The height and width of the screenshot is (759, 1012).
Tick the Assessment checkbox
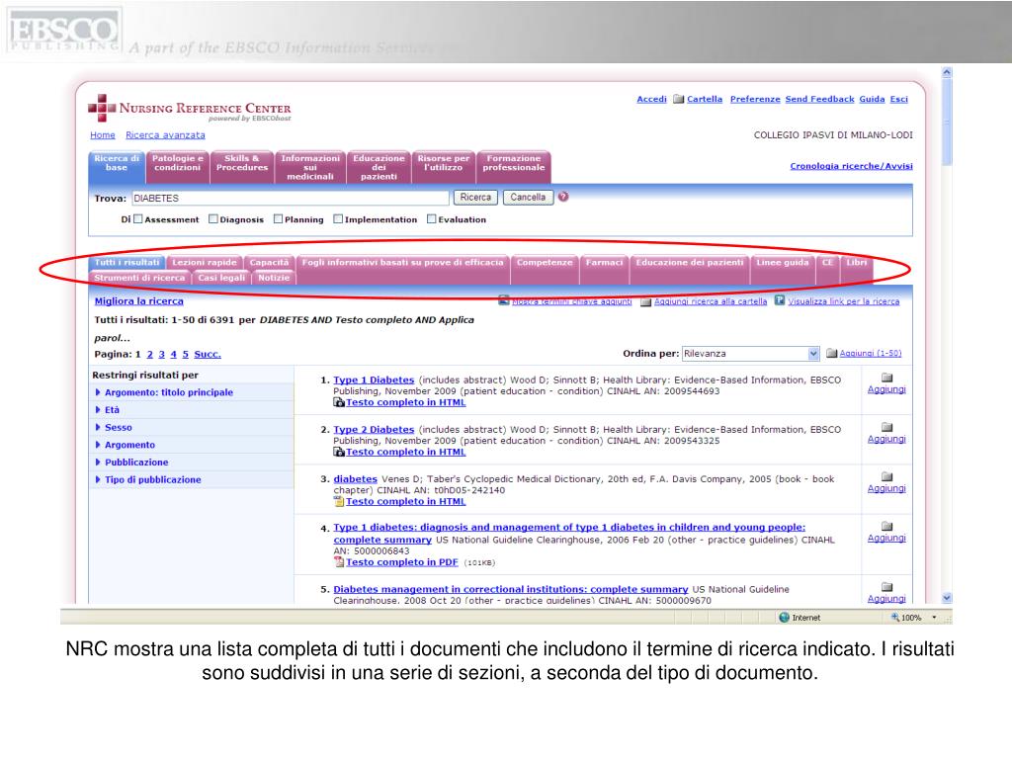point(138,219)
